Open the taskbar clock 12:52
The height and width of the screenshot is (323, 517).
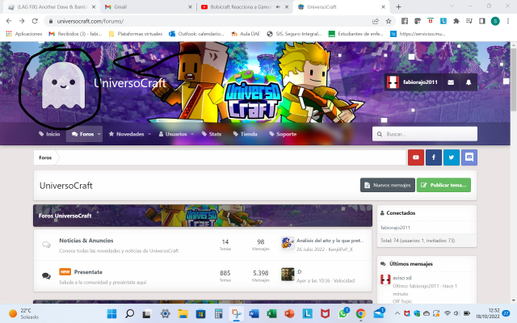click(x=488, y=313)
